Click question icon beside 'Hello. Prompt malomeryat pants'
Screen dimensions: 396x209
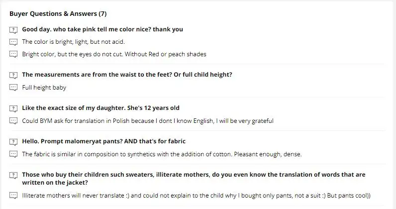tap(13, 142)
